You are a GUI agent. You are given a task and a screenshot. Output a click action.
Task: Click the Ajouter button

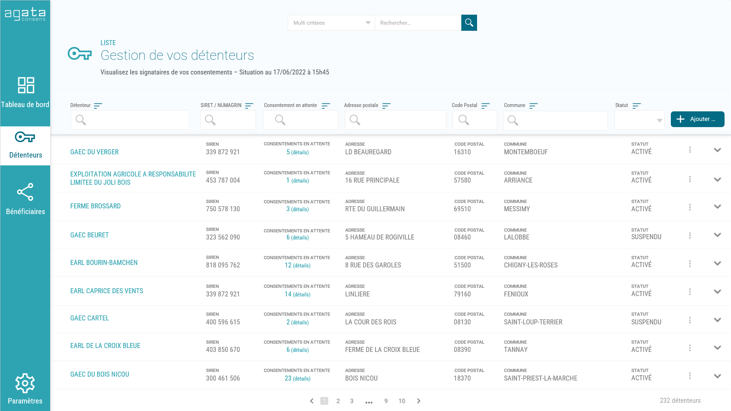[697, 119]
